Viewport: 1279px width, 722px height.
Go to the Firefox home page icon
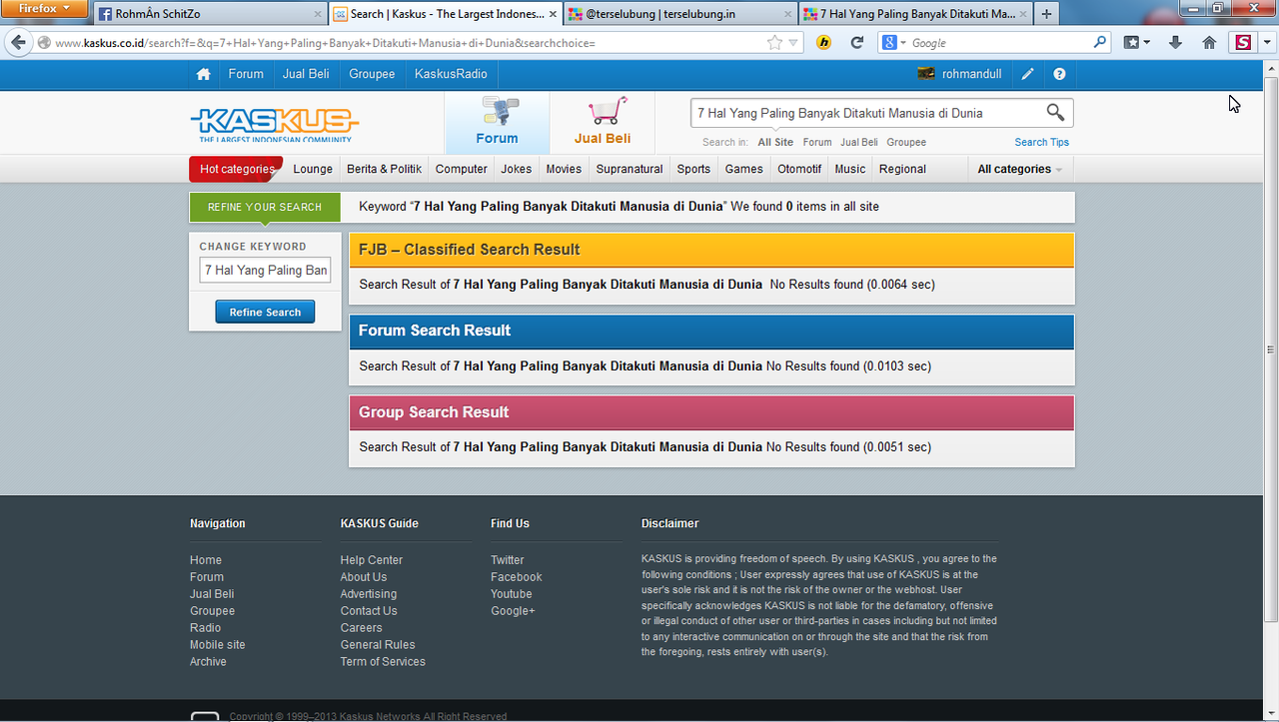[1209, 43]
